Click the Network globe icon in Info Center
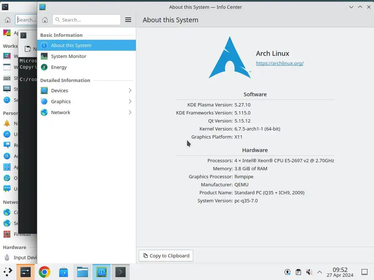Image resolution: width=374 pixels, height=280 pixels. point(44,112)
